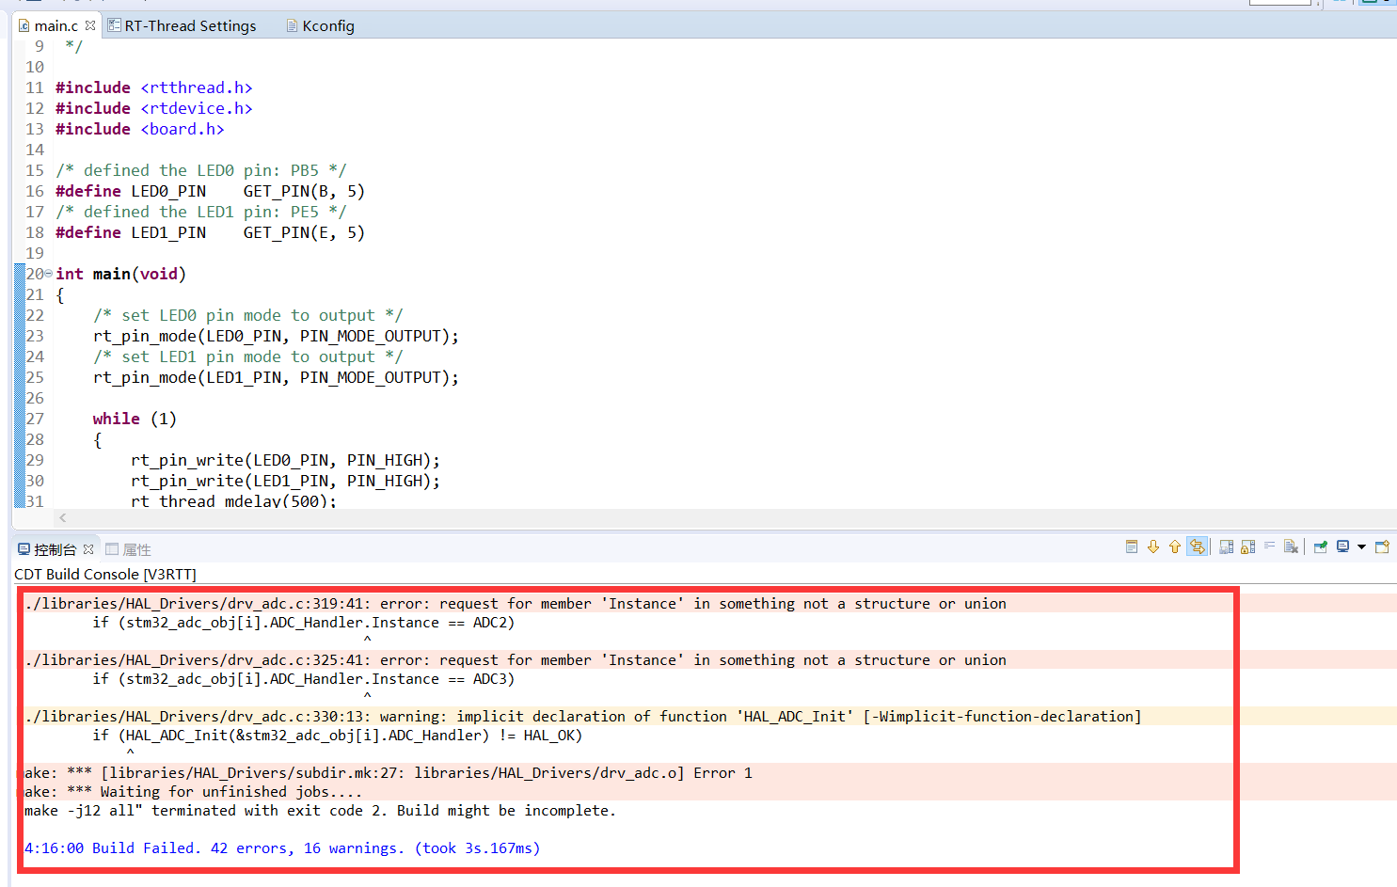Jump to previous error with up arrow
The width and height of the screenshot is (1397, 887).
click(x=1175, y=546)
